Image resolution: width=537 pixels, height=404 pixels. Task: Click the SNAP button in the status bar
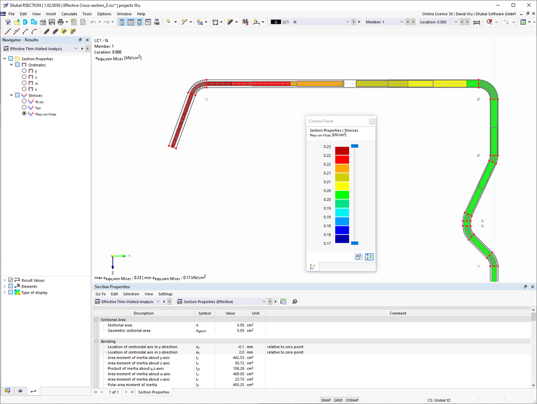click(326, 400)
